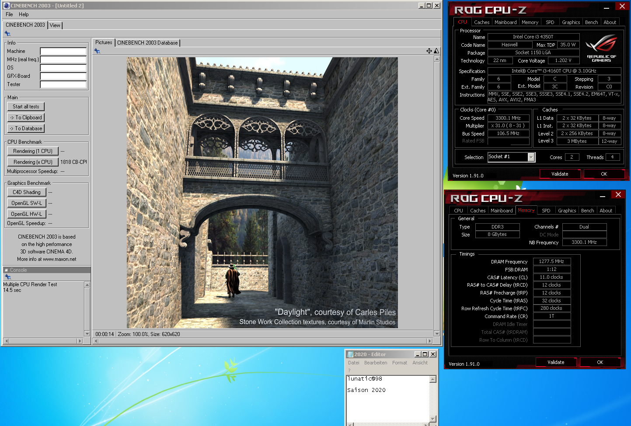Viewport: 631px width, 426px height.
Task: Click the triangle zoom icon above the picture
Action: pos(436,51)
